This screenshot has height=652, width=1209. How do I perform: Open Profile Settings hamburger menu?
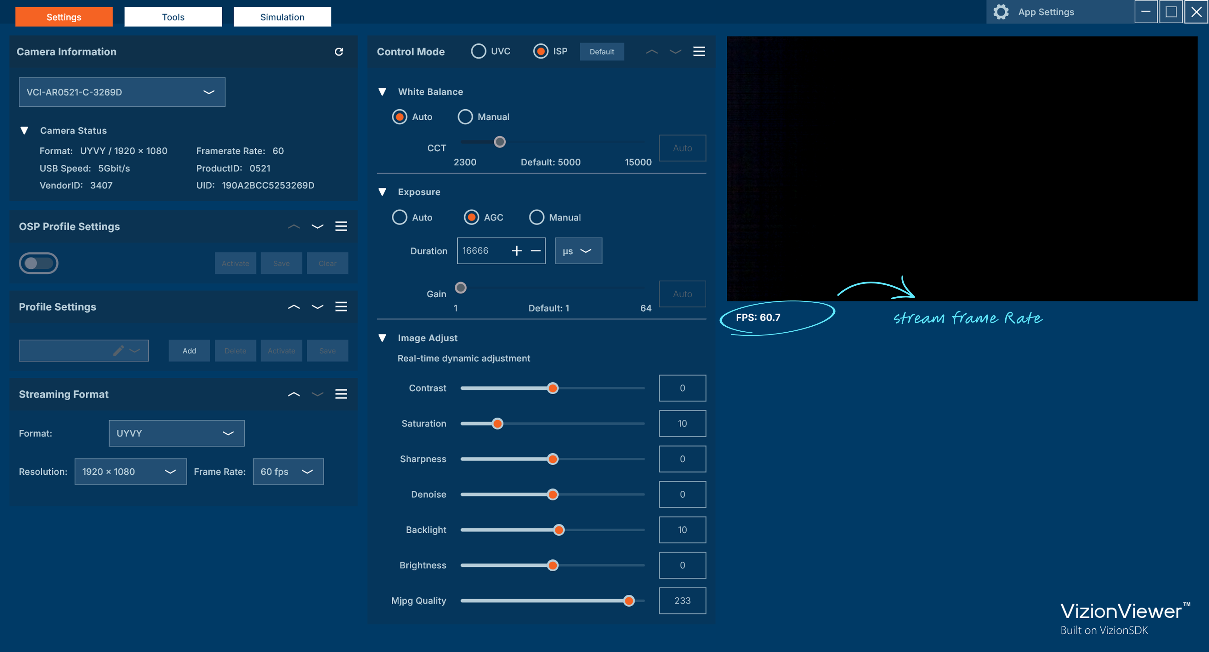(341, 306)
